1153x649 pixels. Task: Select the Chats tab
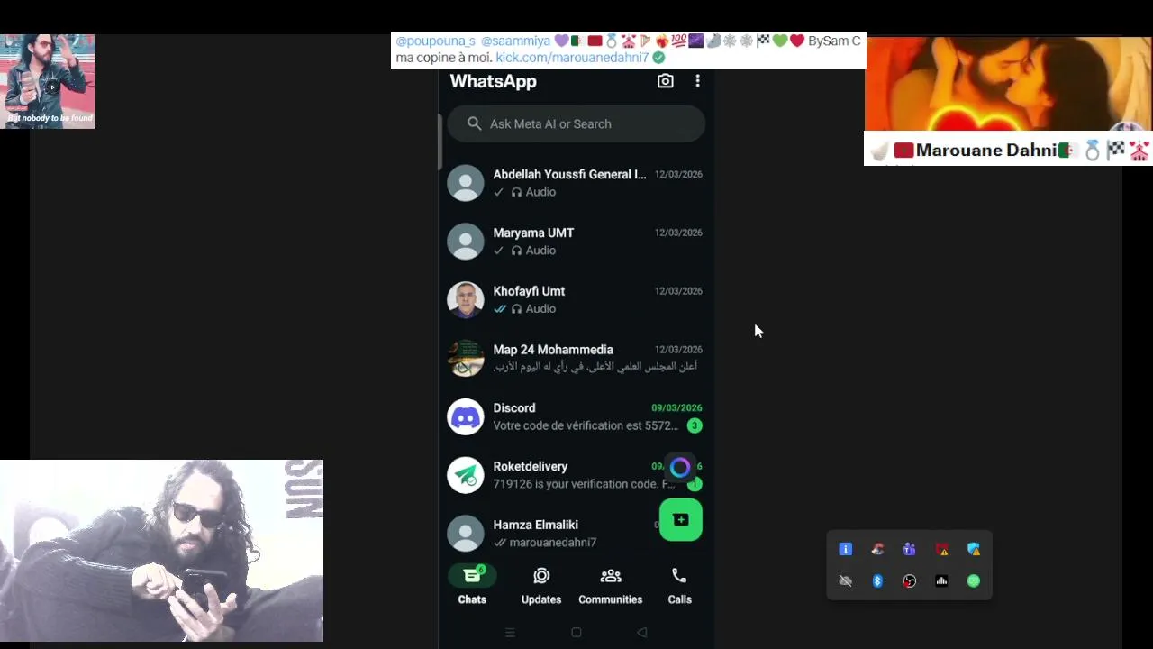pos(472,586)
